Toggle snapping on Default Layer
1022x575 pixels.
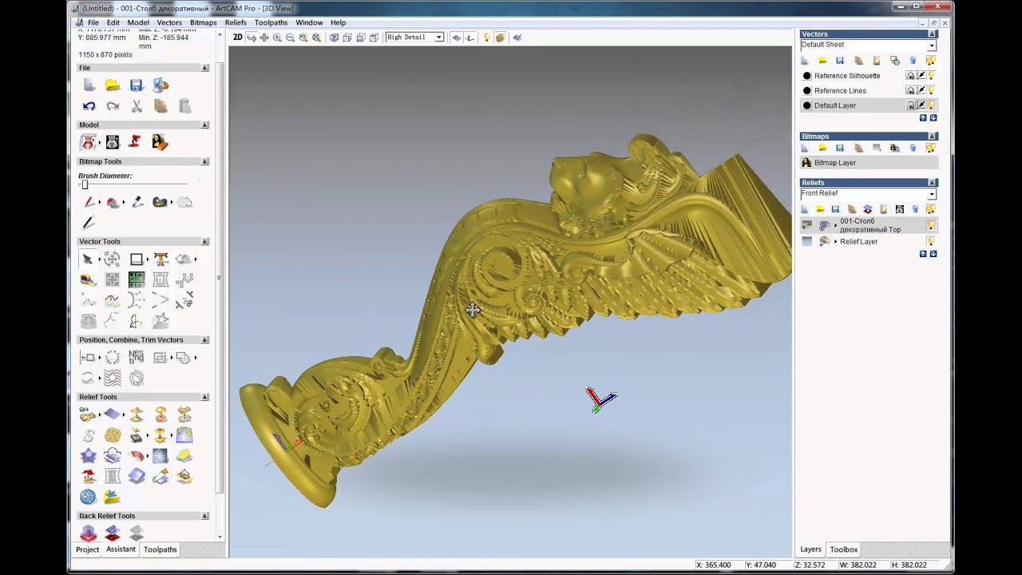[x=921, y=105]
